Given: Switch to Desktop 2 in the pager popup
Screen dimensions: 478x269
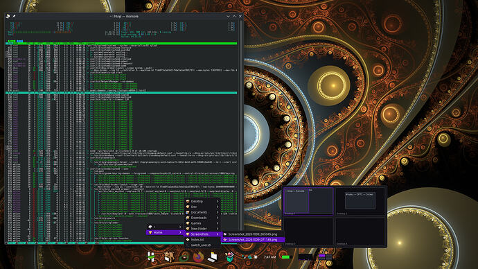Looking at the screenshot, I should point(360,201).
